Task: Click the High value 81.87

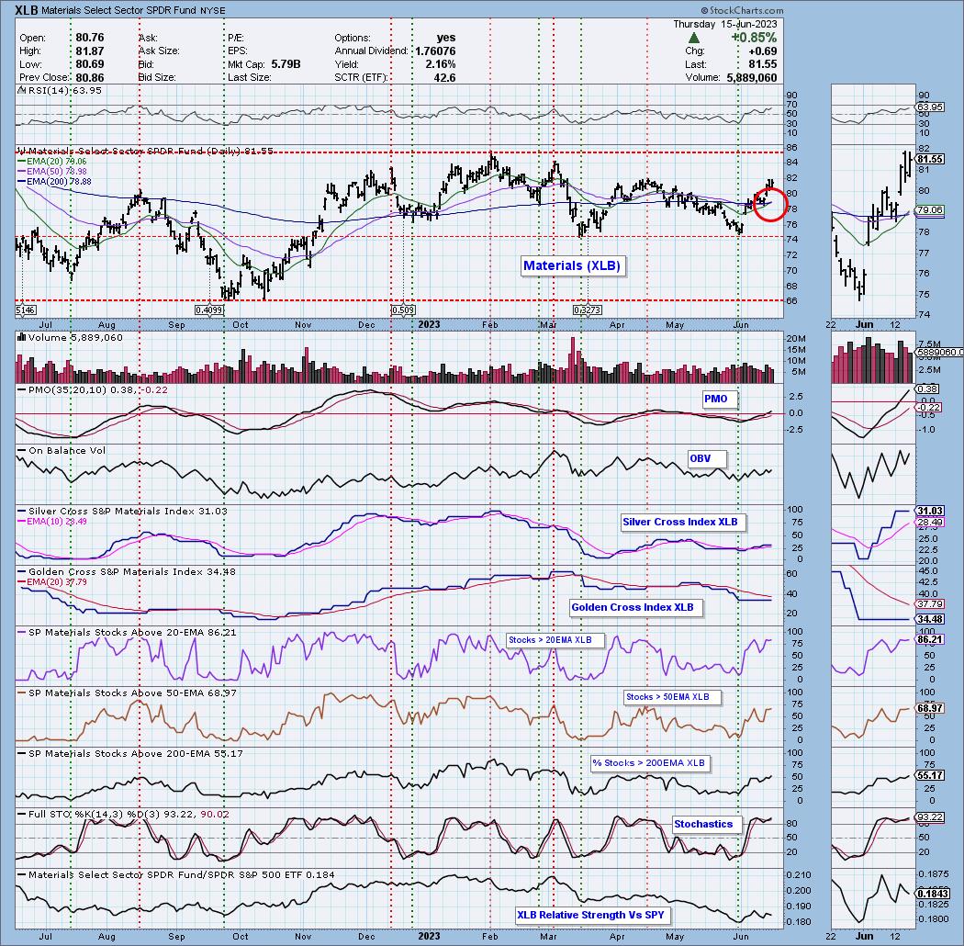Action: click(x=90, y=51)
